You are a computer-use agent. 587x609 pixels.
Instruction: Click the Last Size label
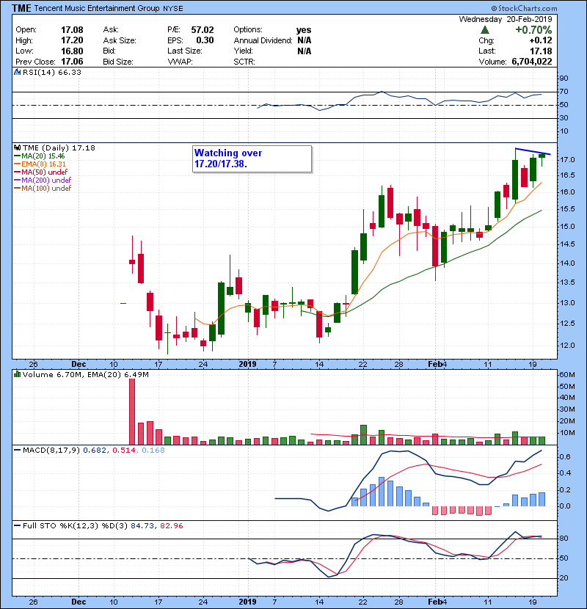(184, 51)
